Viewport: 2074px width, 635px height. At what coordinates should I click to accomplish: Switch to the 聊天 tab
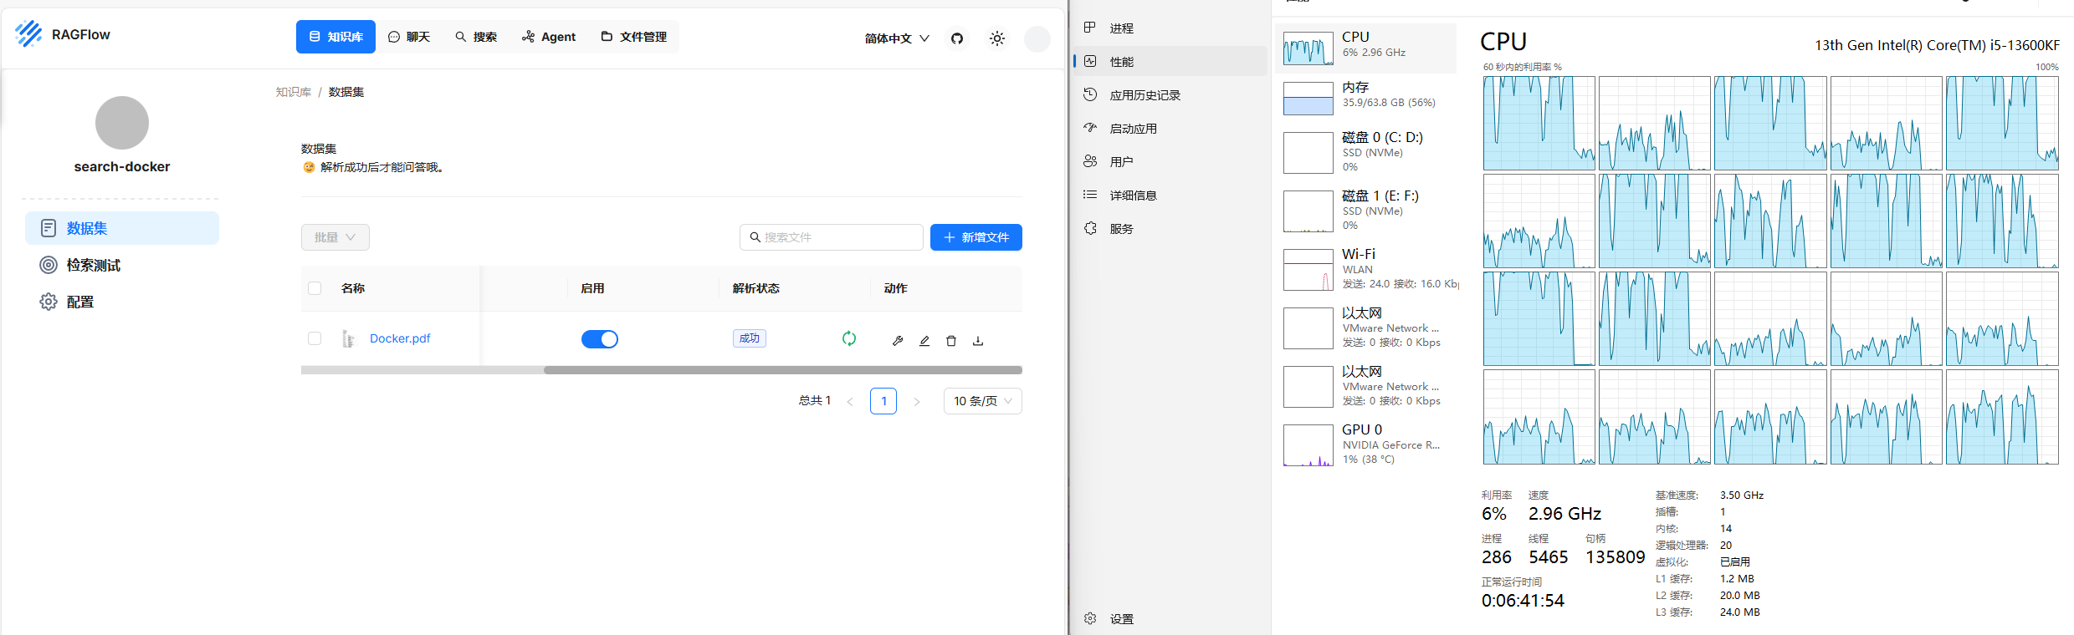click(x=409, y=37)
